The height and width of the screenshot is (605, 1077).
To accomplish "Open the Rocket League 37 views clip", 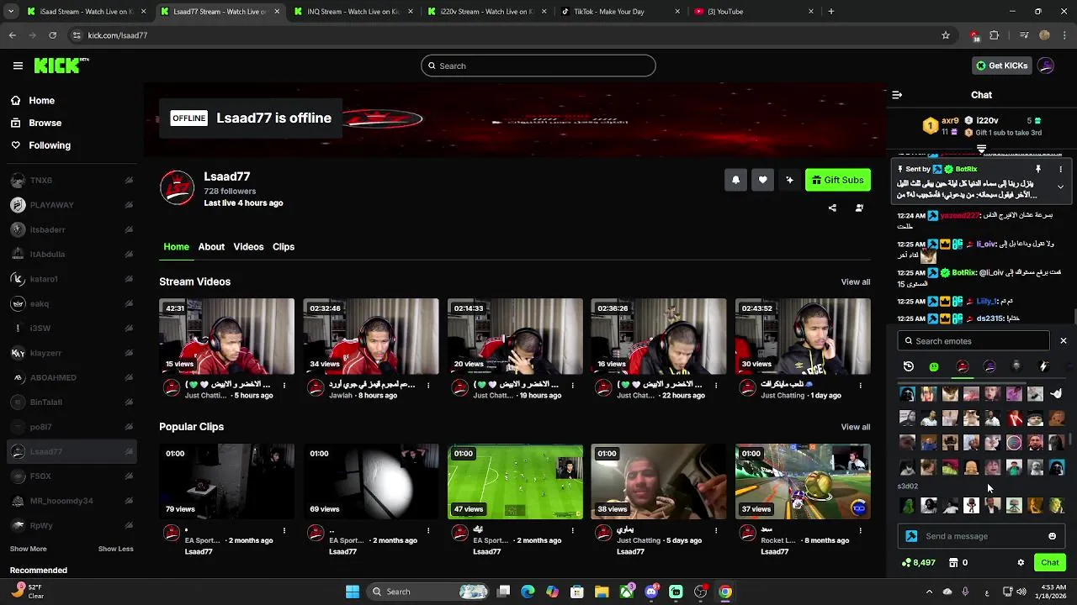I will [803, 481].
